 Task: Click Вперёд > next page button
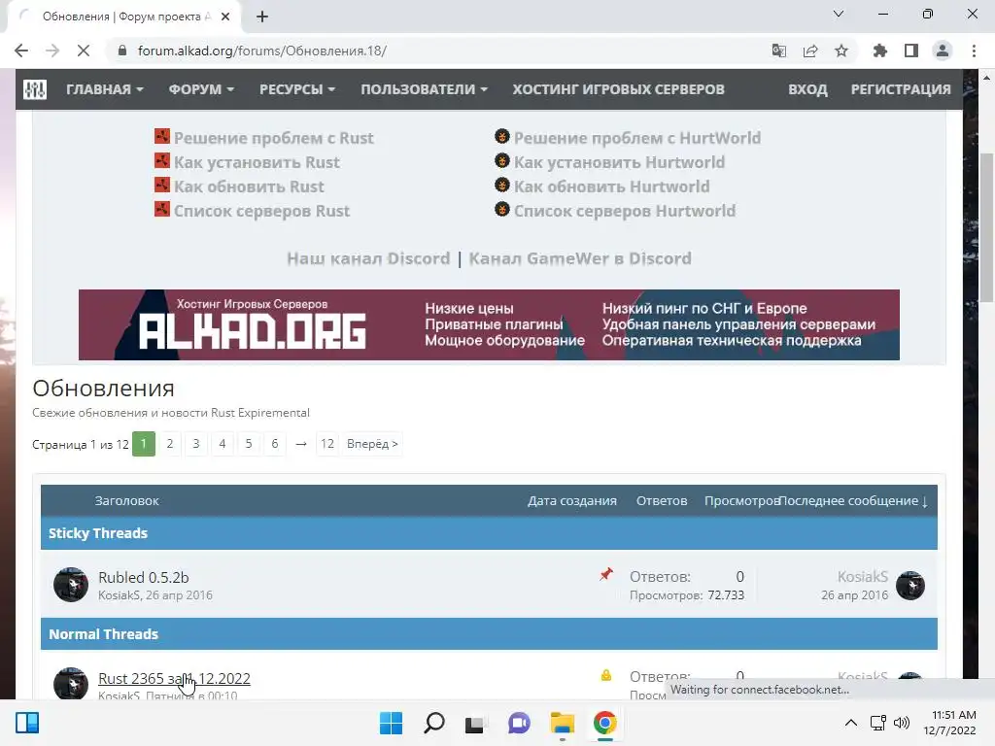372,443
